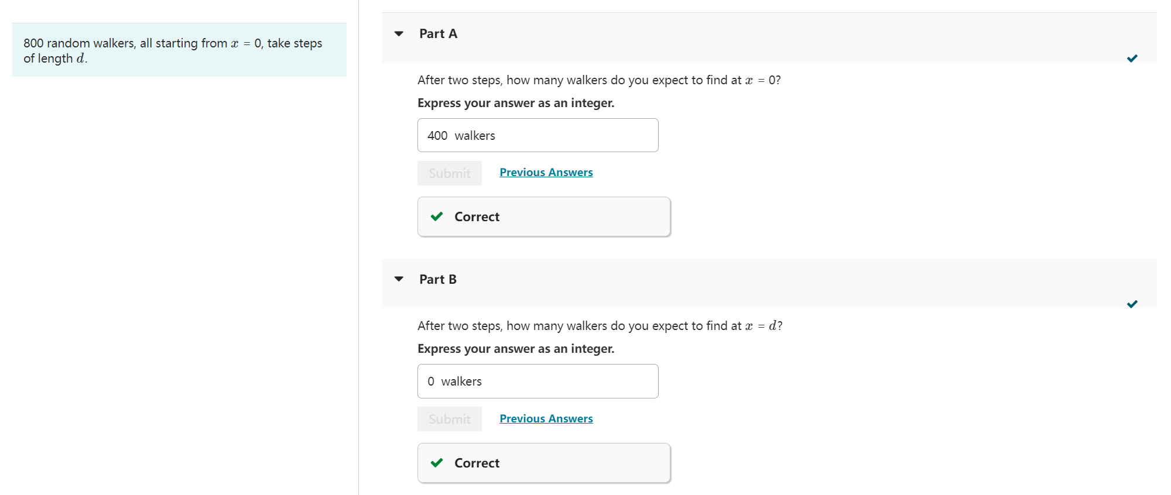
Task: Click the answer field showing 400 walkers
Action: click(537, 135)
